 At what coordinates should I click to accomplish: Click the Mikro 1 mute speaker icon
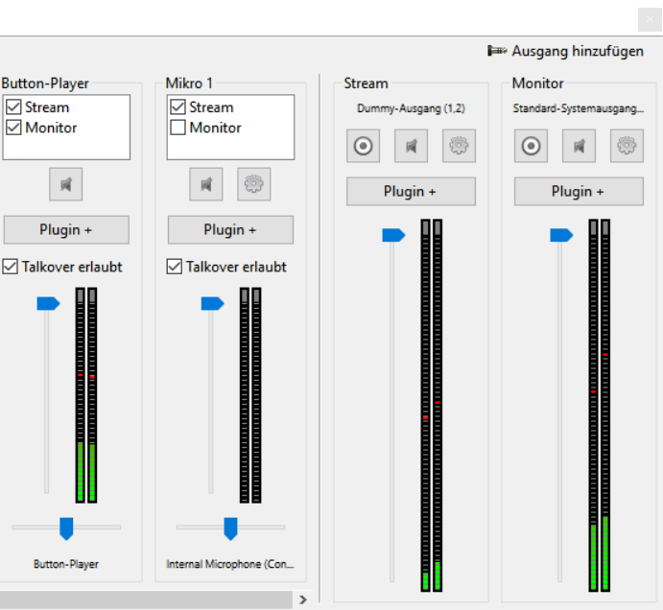pyautogui.click(x=206, y=184)
